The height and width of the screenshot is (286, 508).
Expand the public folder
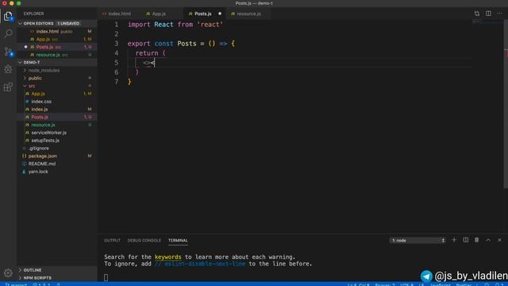(x=34, y=78)
